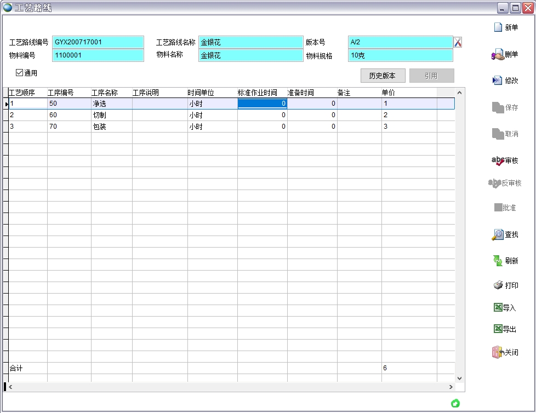The width and height of the screenshot is (536, 413).
Task: Click the 打印 (Print) icon
Action: point(498,285)
